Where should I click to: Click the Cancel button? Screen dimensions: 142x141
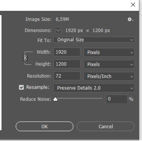106,126
